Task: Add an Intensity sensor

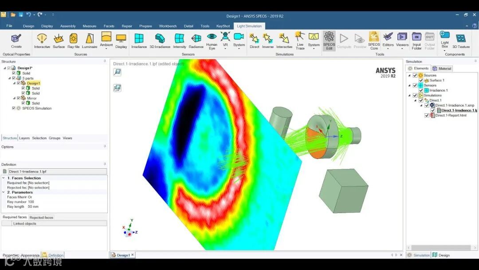Action: (179, 41)
